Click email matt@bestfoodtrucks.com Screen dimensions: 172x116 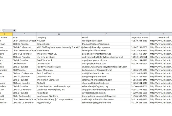click(95, 73)
